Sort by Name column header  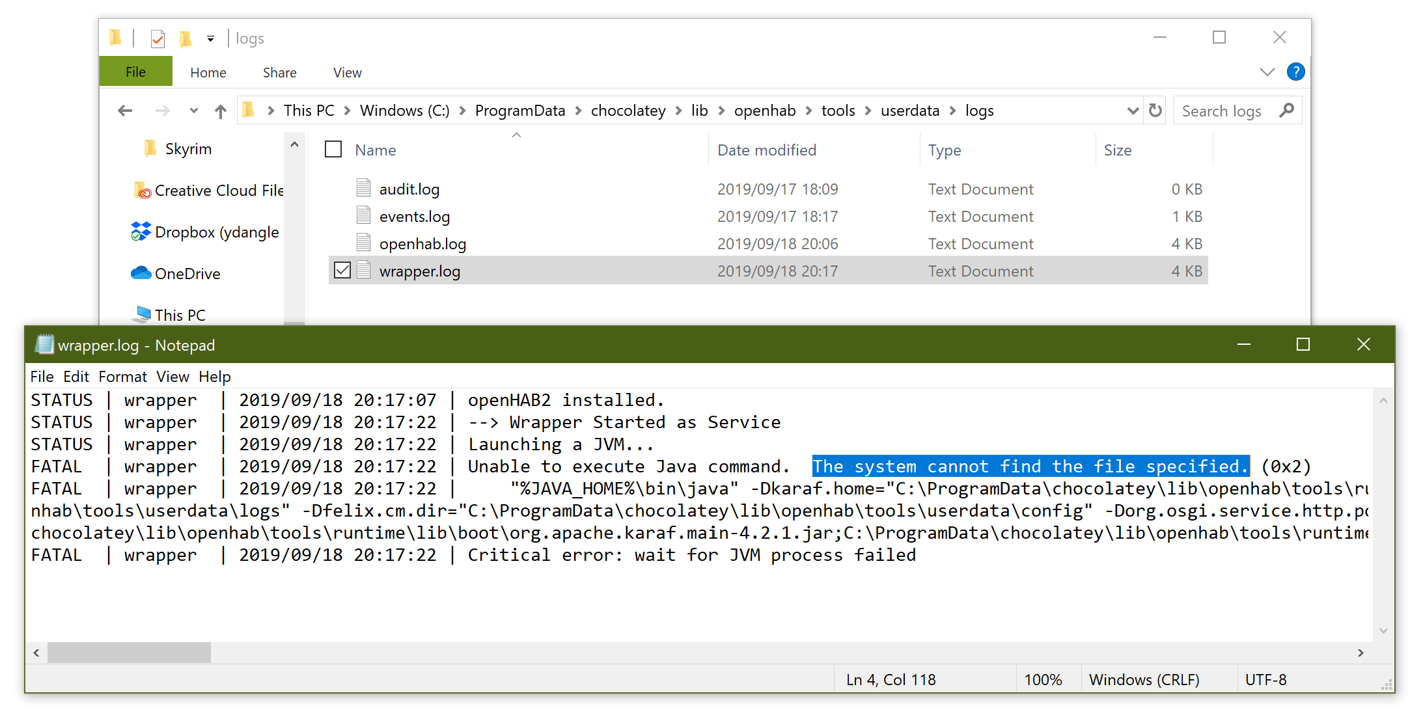(376, 150)
